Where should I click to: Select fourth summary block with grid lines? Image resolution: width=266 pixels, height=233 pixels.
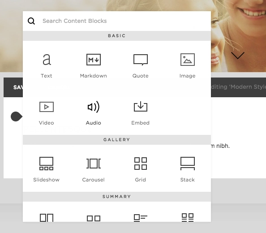click(x=188, y=218)
